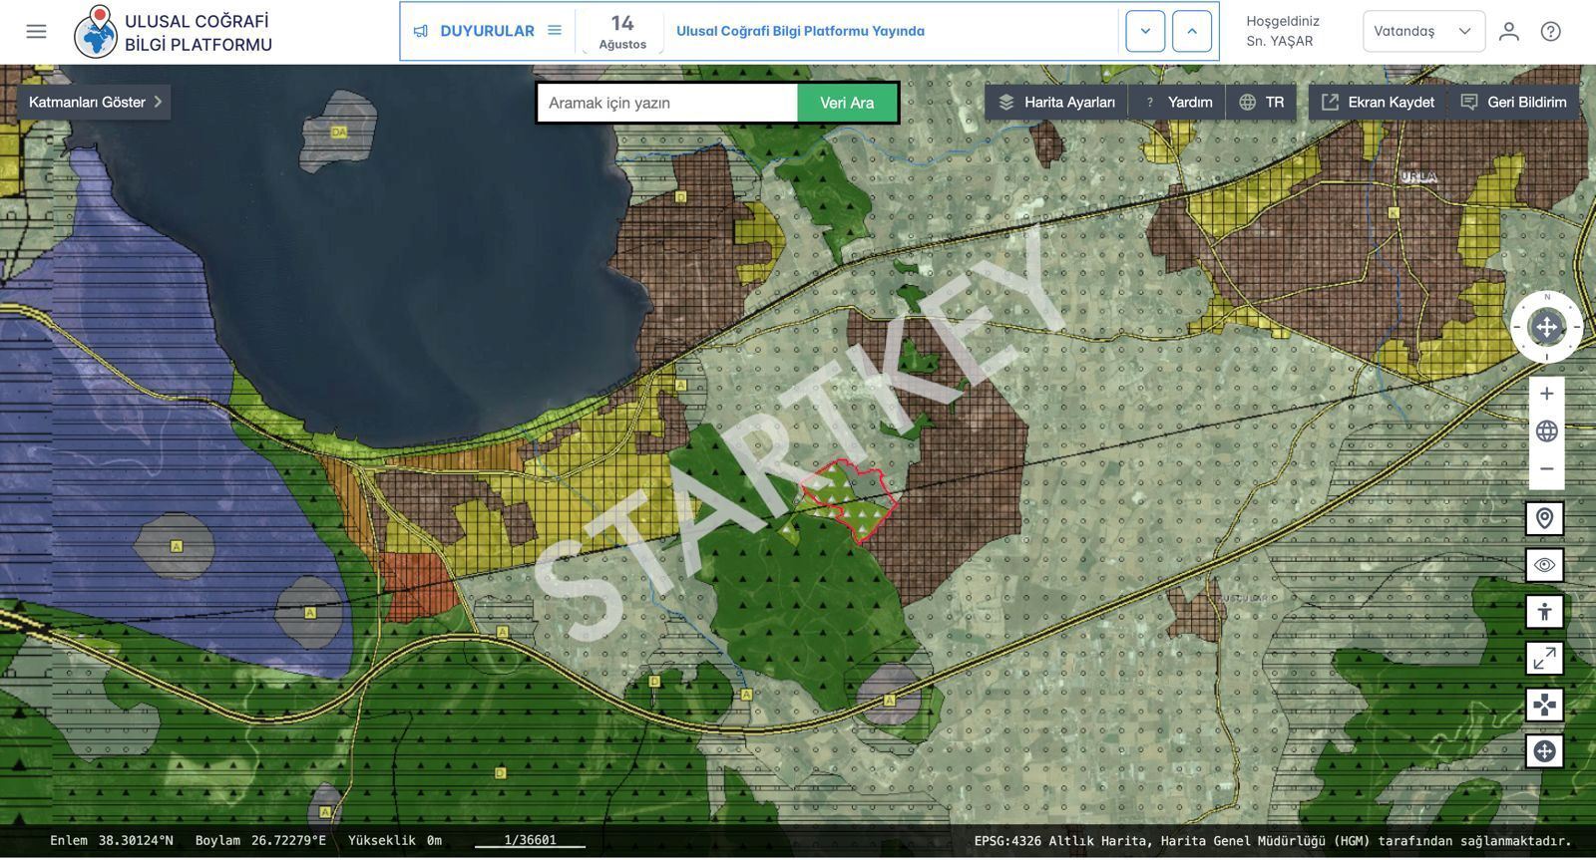The height and width of the screenshot is (860, 1596).
Task: Click the map zoom out minus button
Action: pyautogui.click(x=1546, y=468)
